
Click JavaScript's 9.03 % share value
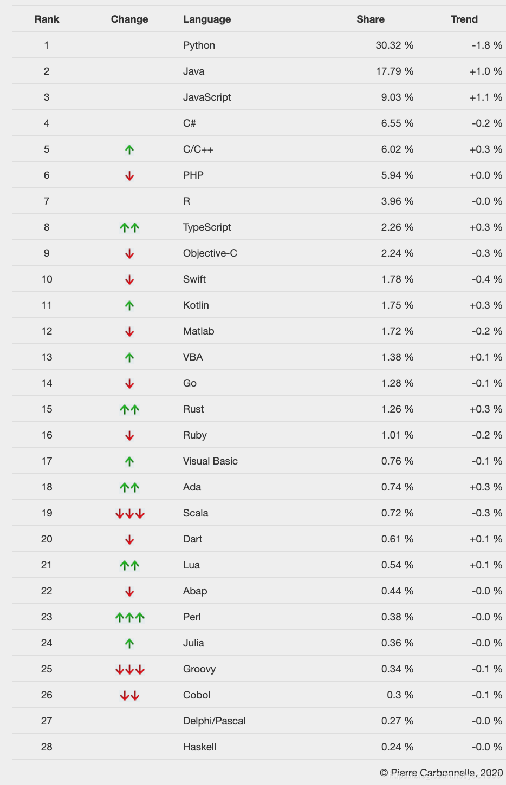[x=397, y=97]
